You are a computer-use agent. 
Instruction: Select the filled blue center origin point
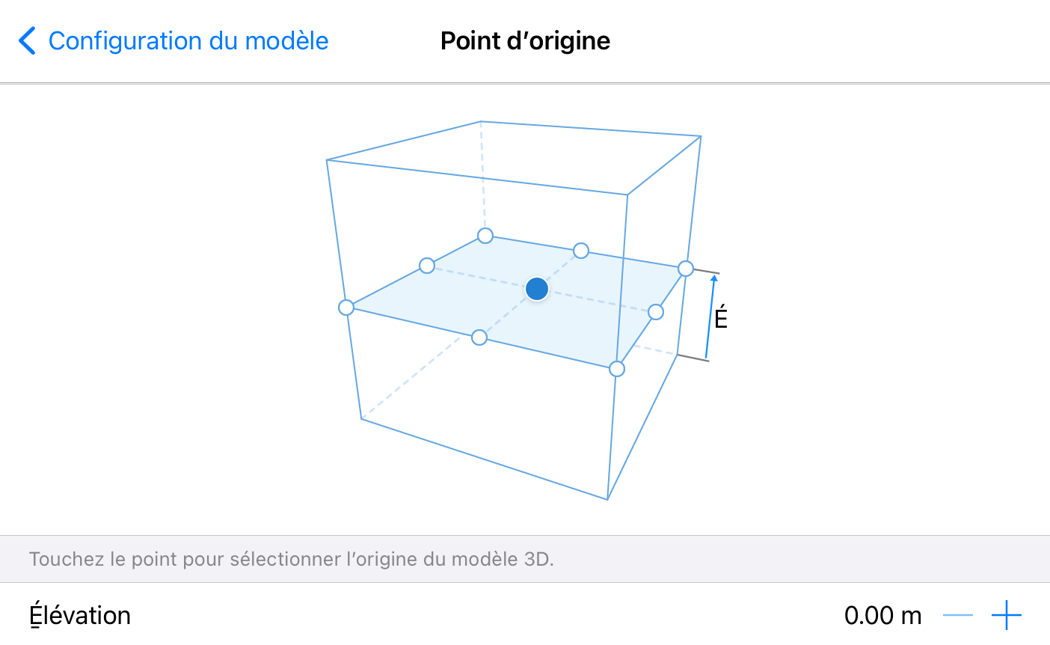537,289
